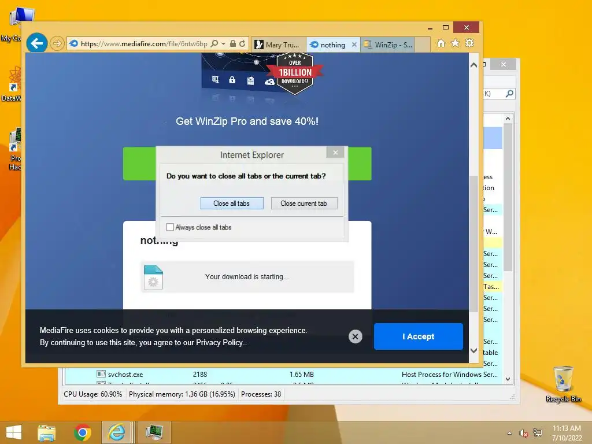Viewport: 592px width, 444px height.
Task: Click the browser vertical scrollbar thumb
Action: pyautogui.click(x=474, y=243)
